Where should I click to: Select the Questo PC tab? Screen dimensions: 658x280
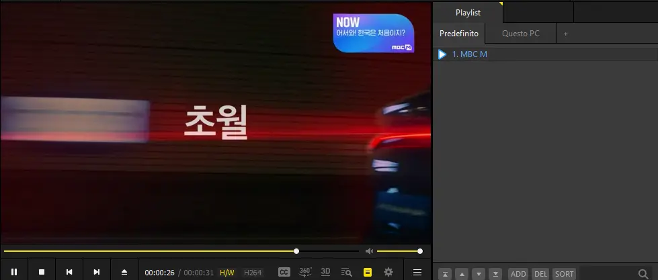(521, 34)
